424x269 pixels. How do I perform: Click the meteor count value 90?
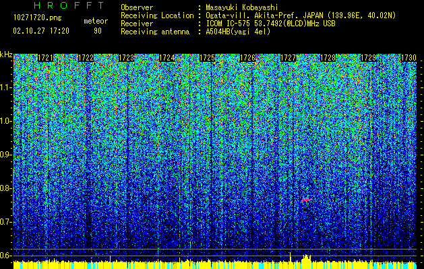[98, 31]
